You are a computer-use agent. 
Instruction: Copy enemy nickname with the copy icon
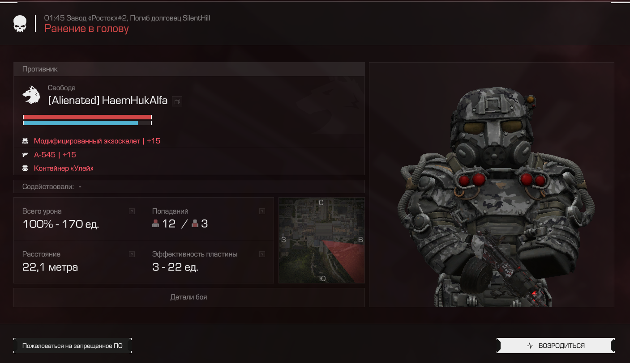click(x=177, y=101)
